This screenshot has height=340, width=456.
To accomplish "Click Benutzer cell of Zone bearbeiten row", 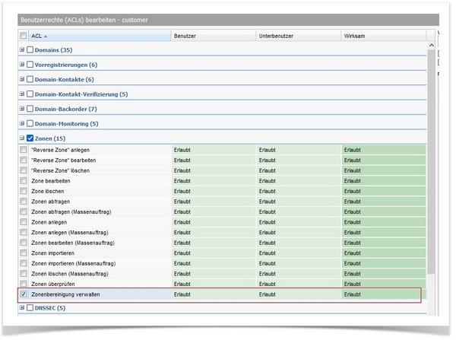I will 214,181.
